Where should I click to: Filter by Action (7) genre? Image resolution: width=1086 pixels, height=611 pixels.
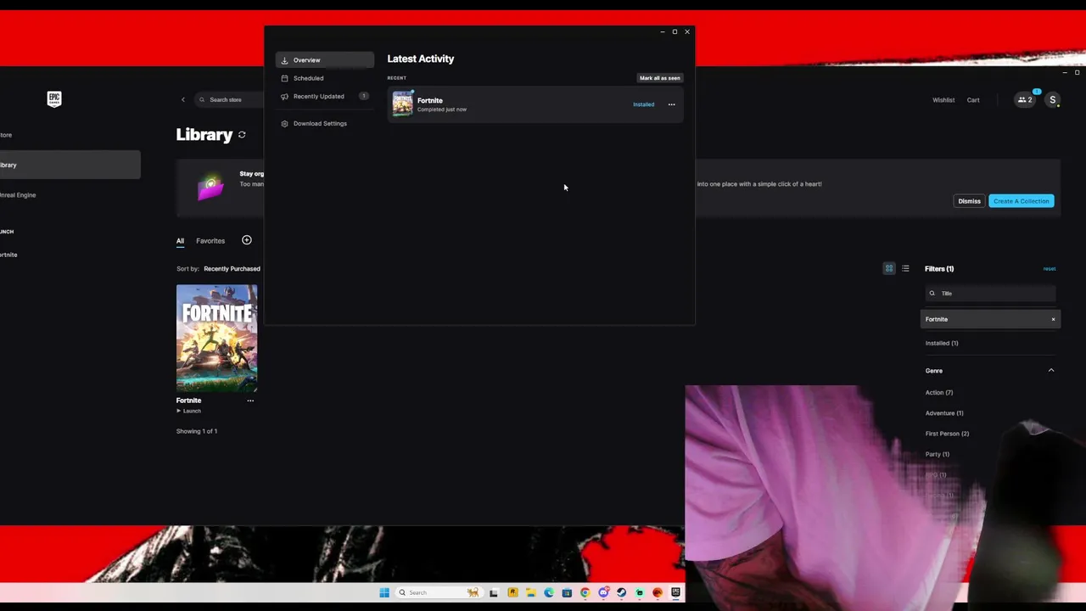coord(939,393)
